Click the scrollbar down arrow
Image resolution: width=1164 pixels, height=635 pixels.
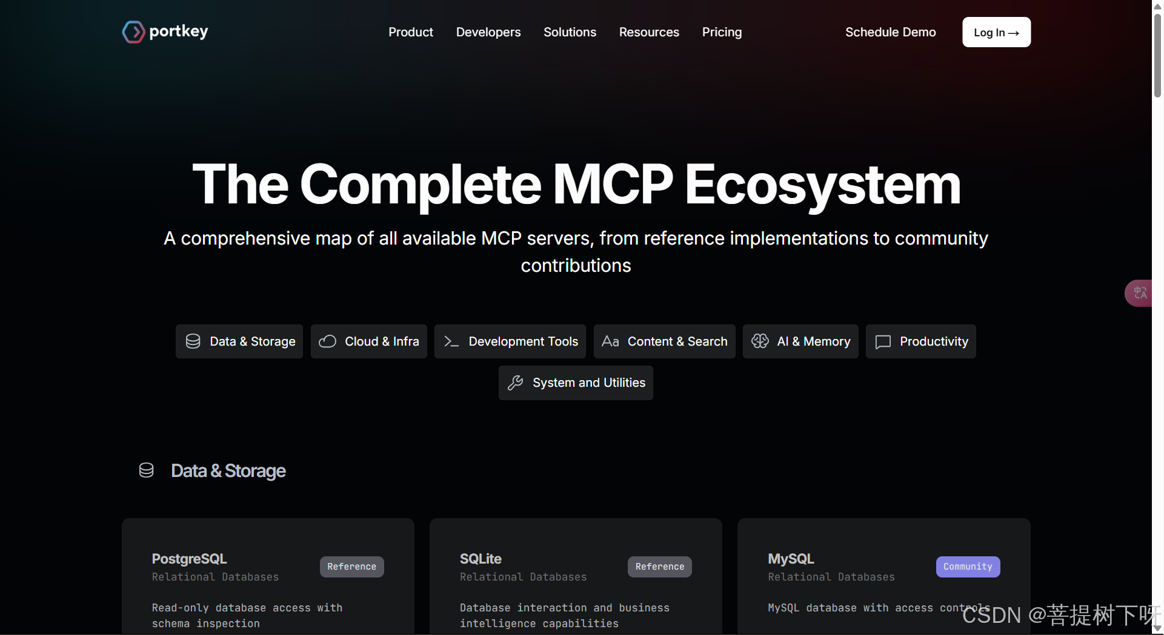(1157, 628)
